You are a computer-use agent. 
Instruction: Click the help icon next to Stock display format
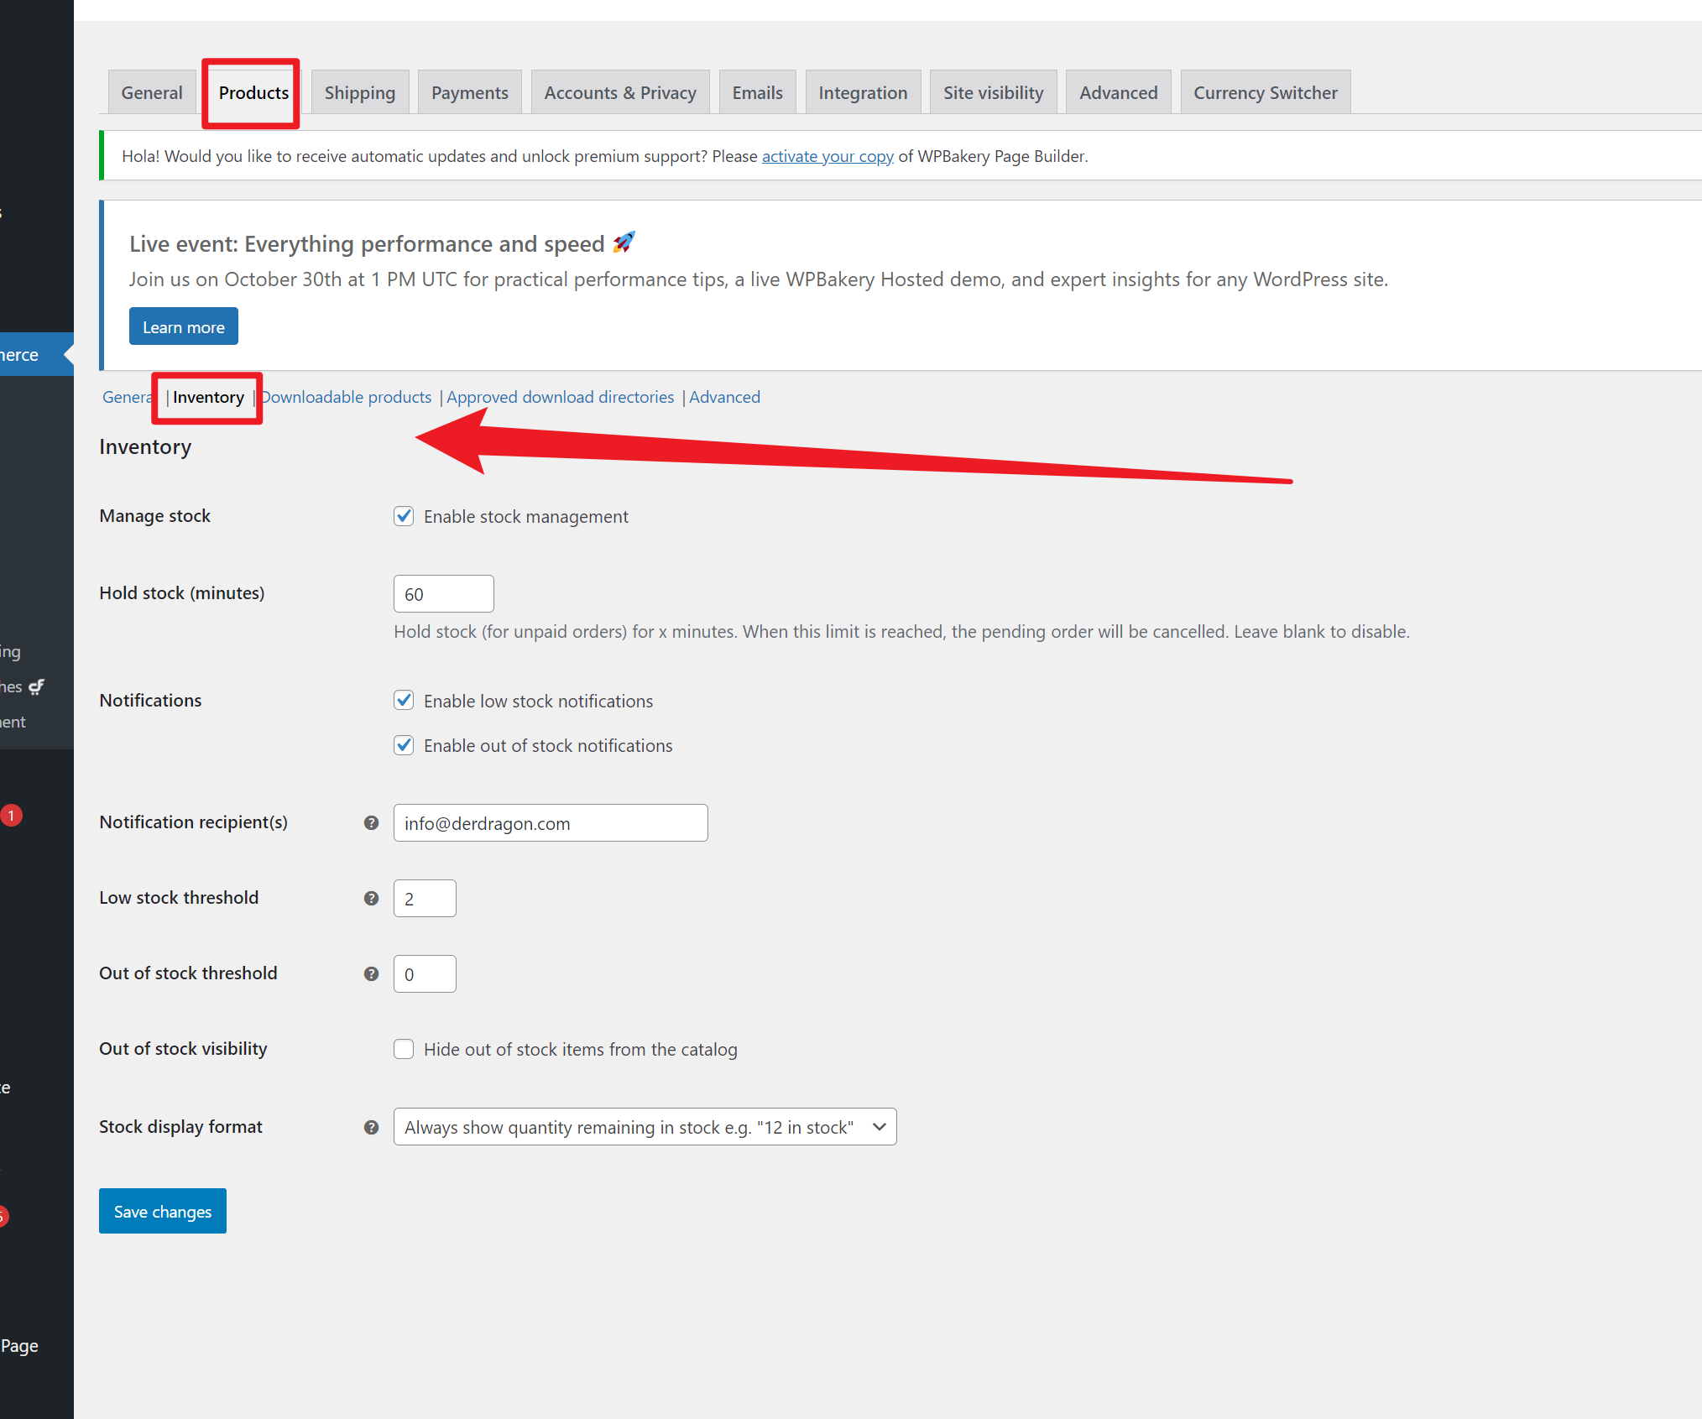[370, 1127]
